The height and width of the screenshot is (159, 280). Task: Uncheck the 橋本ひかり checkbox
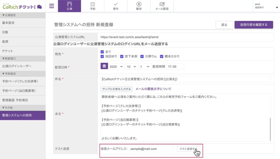click(x=162, y=57)
